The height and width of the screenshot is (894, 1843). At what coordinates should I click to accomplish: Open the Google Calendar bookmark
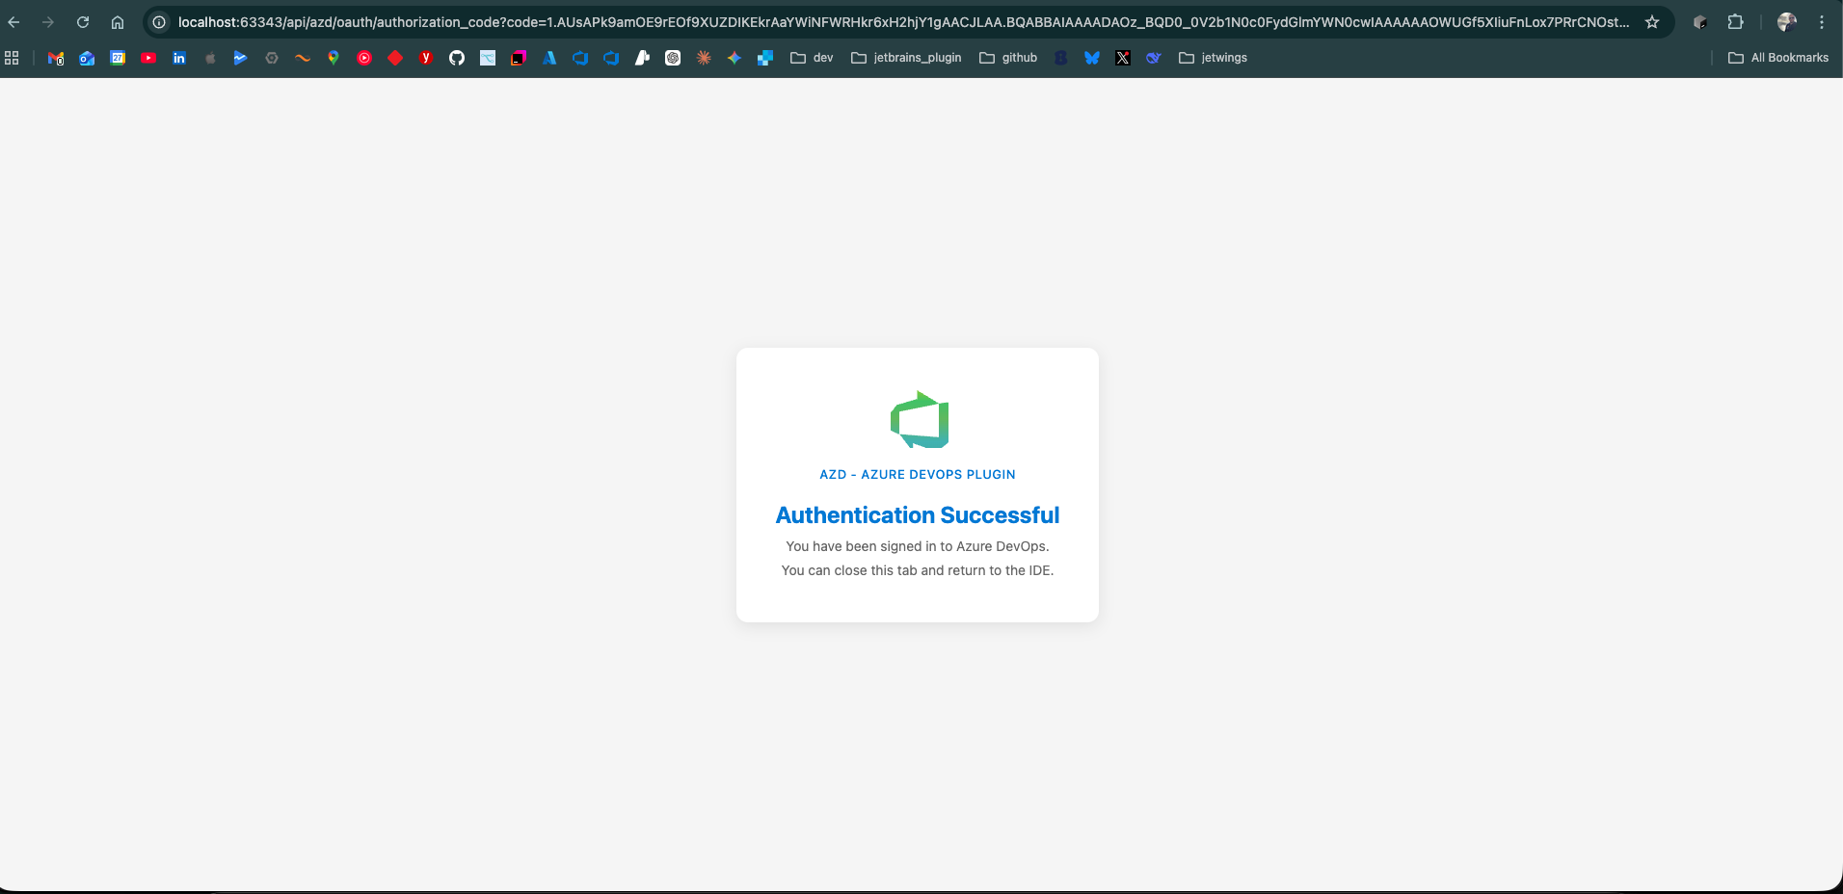(118, 58)
